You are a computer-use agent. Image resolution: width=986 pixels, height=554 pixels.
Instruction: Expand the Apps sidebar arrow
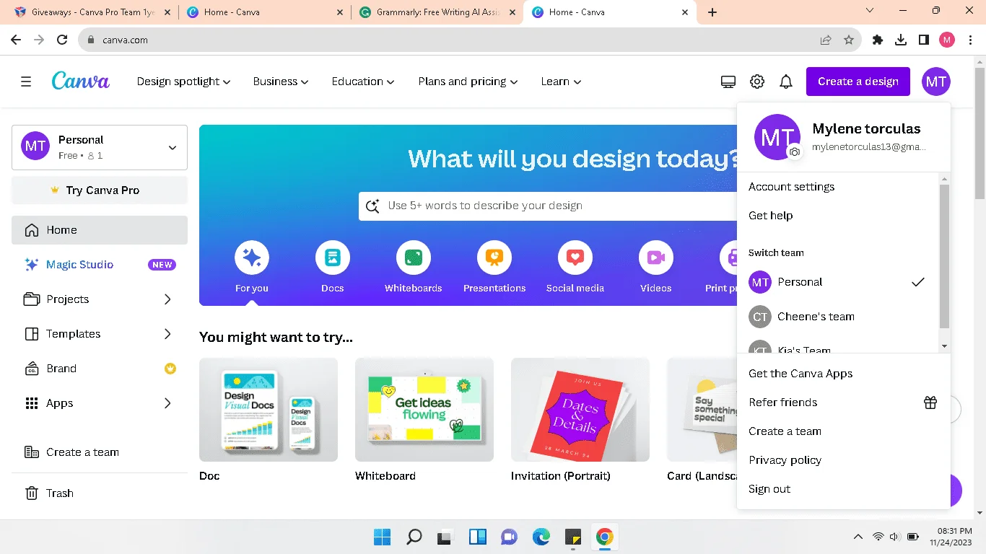point(167,403)
